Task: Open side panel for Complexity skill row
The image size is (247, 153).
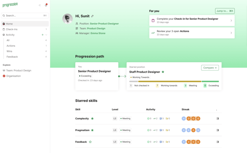Action: coord(217,119)
